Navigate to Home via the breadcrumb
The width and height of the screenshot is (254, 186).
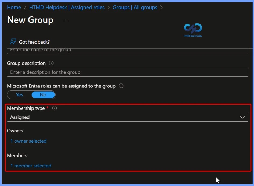[14, 8]
